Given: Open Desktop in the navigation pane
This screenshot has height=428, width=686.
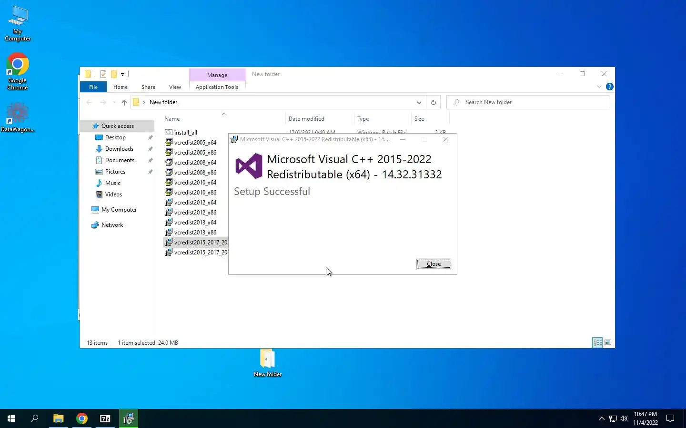Looking at the screenshot, I should 115,137.
